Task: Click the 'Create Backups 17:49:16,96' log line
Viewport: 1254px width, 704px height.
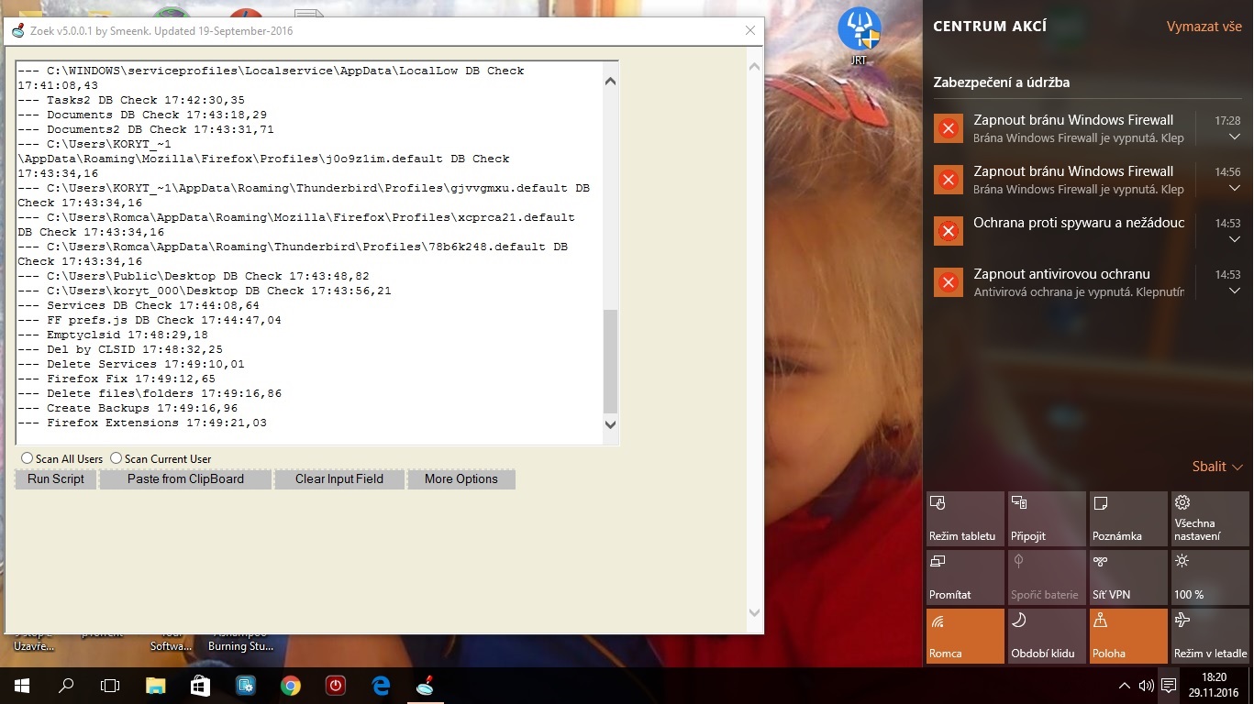Action: [128, 408]
